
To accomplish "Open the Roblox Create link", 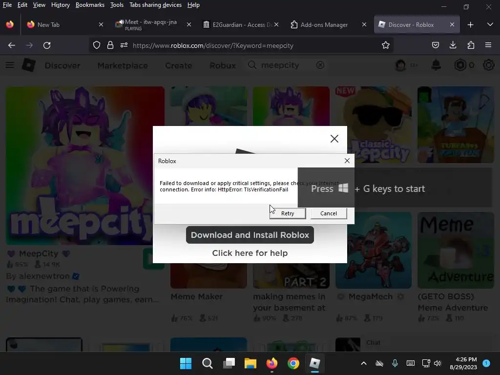I will point(179,65).
